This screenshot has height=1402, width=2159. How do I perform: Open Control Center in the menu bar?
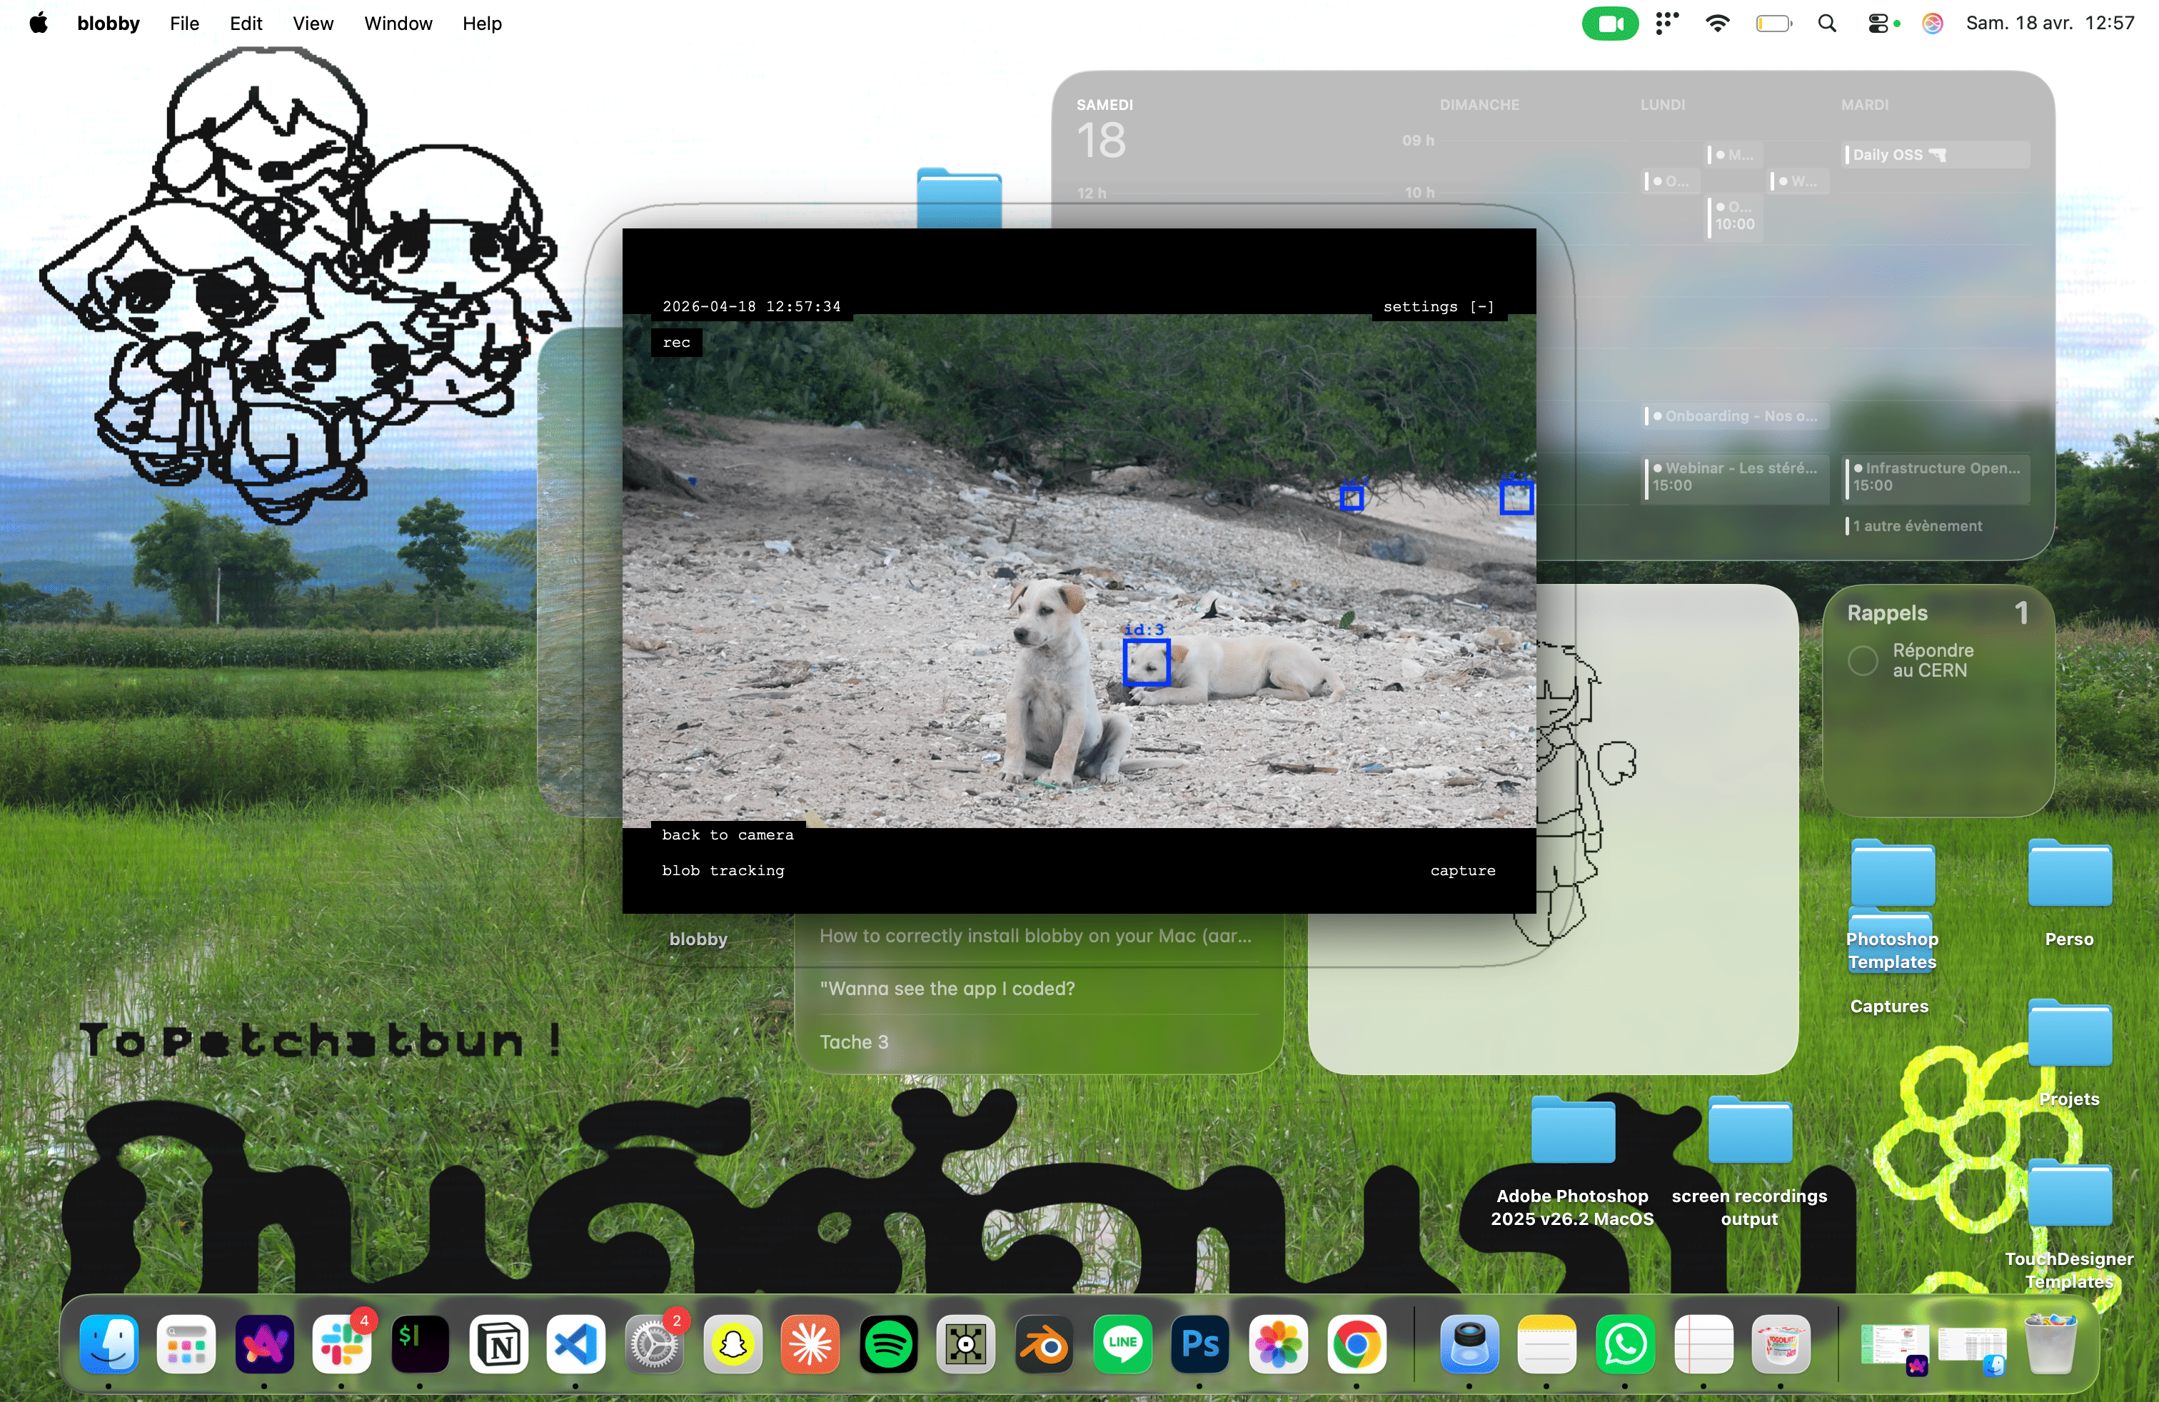[1878, 24]
